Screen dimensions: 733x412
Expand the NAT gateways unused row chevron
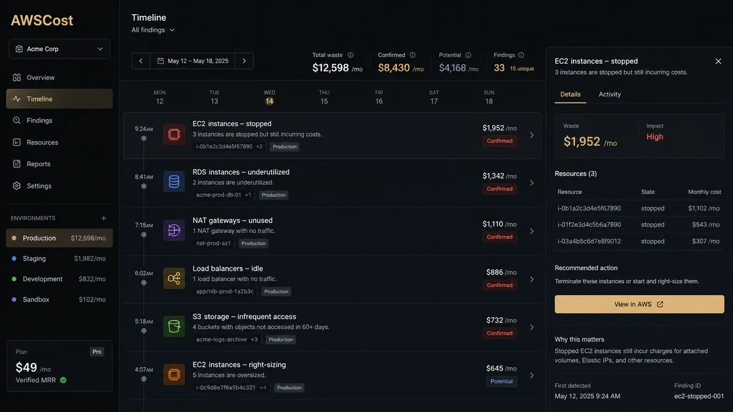(531, 231)
